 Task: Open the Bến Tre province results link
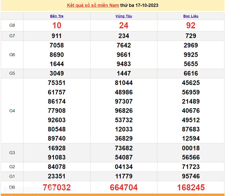(57, 16)
